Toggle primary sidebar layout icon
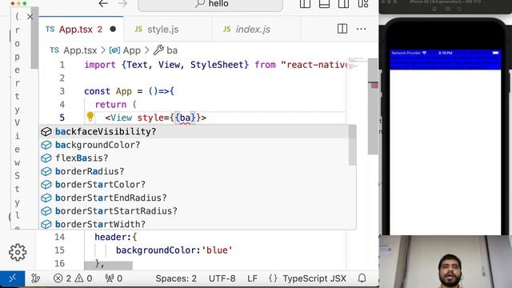This screenshot has width=512, height=288. coord(305,4)
